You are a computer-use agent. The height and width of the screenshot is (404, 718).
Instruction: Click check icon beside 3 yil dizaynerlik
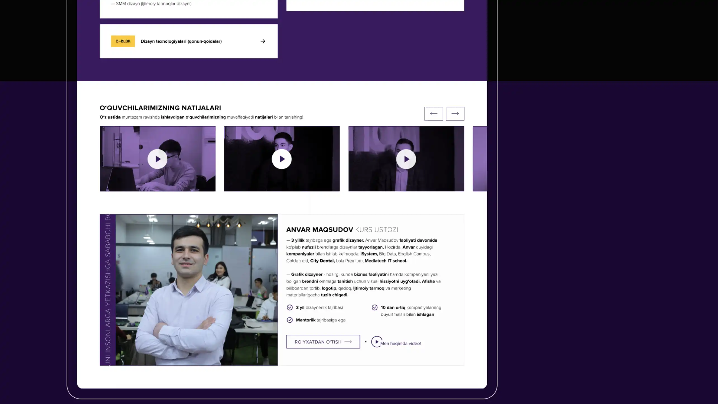[x=289, y=307]
